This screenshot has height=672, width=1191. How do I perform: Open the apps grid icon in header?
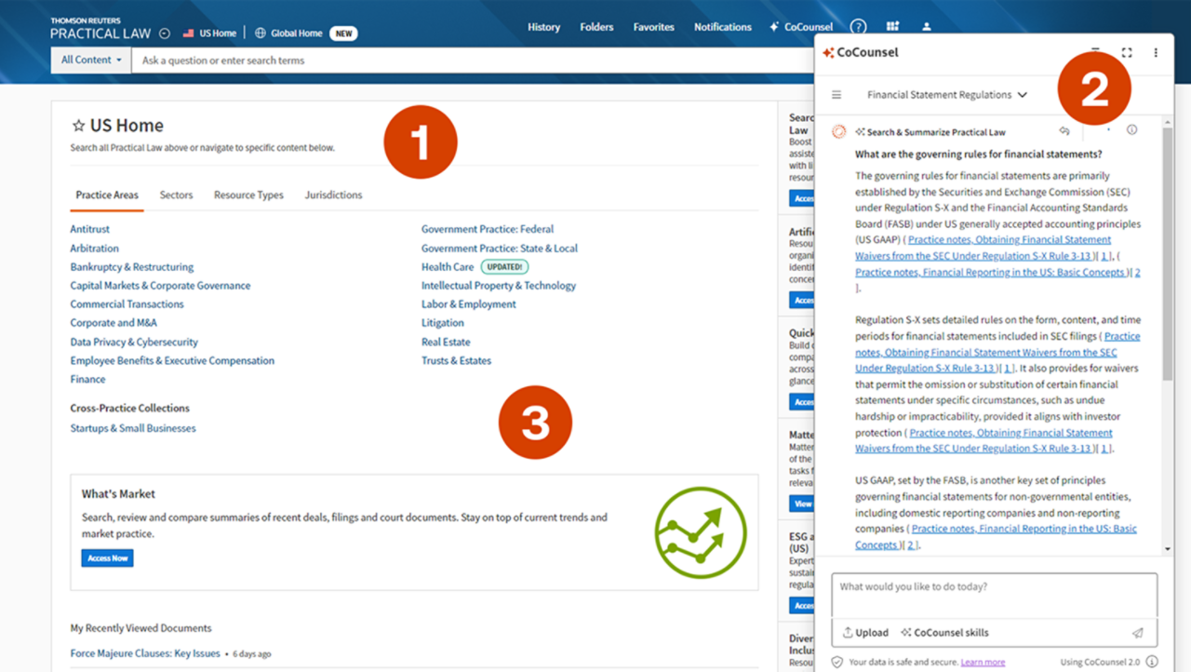pos(892,27)
